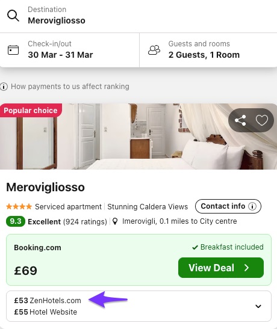Click the 9.3 Excellent rating badge
This screenshot has height=329, width=277.
pos(16,221)
